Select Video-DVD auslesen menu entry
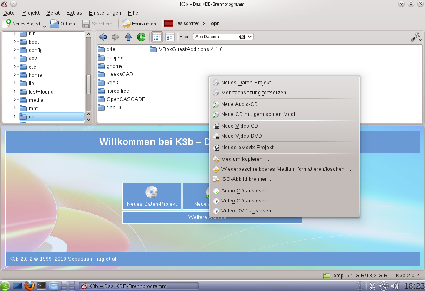This screenshot has height=291, width=425. tap(284, 211)
